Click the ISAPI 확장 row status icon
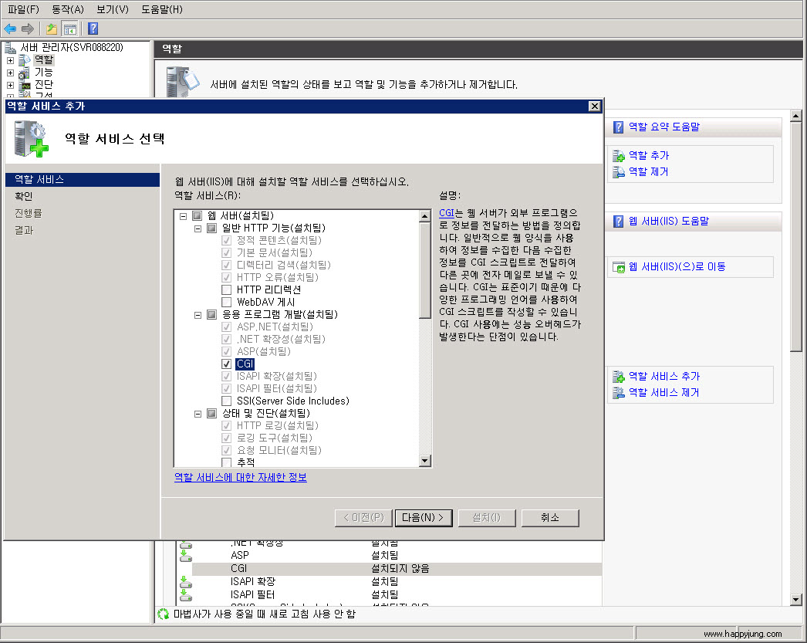Image resolution: width=807 pixels, height=643 pixels. [x=186, y=582]
